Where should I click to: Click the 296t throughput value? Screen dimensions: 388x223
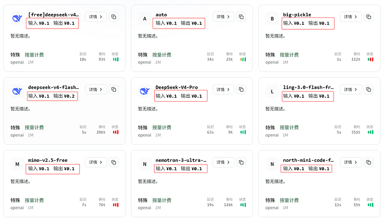(101, 132)
